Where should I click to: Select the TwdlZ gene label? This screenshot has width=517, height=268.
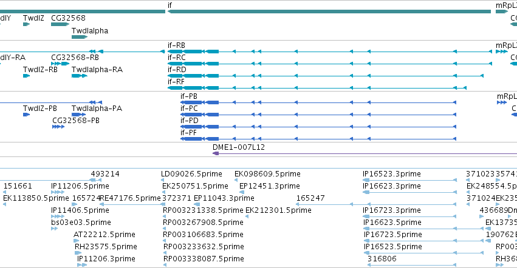point(33,18)
